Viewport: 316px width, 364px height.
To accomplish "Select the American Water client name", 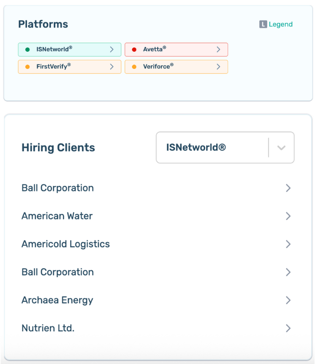I will pyautogui.click(x=57, y=216).
